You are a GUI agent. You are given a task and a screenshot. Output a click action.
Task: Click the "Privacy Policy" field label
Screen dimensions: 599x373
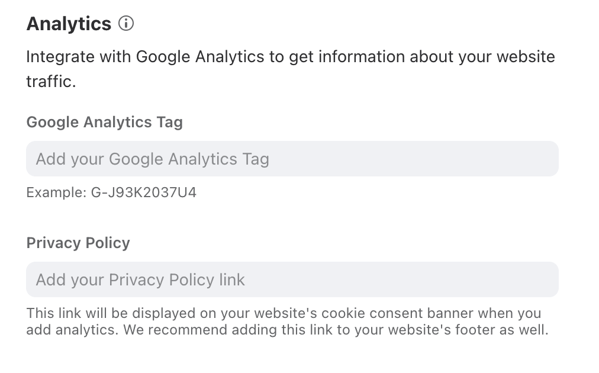tap(78, 243)
